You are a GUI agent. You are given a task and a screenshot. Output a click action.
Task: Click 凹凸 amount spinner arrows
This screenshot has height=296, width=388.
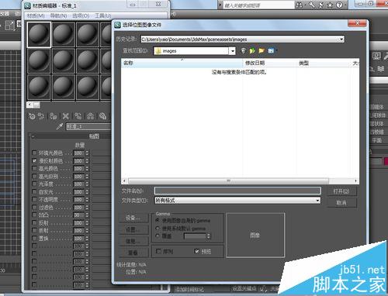pos(87,215)
